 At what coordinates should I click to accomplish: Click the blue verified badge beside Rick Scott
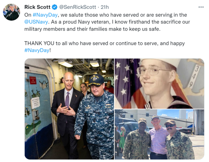point(55,7)
